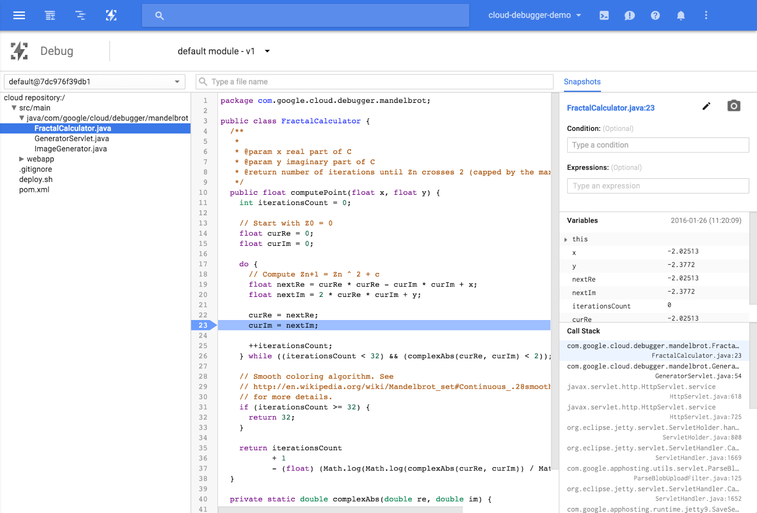Open ImageGenerator.java in file tree
This screenshot has height=513, width=757.
[x=70, y=149]
